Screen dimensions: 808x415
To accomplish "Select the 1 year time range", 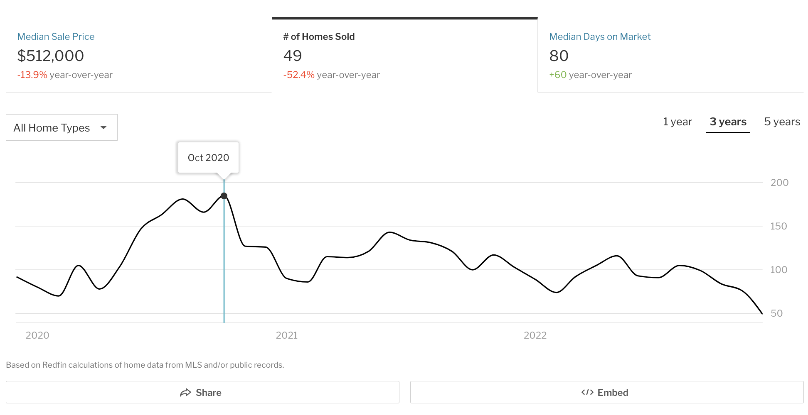I will [x=677, y=122].
